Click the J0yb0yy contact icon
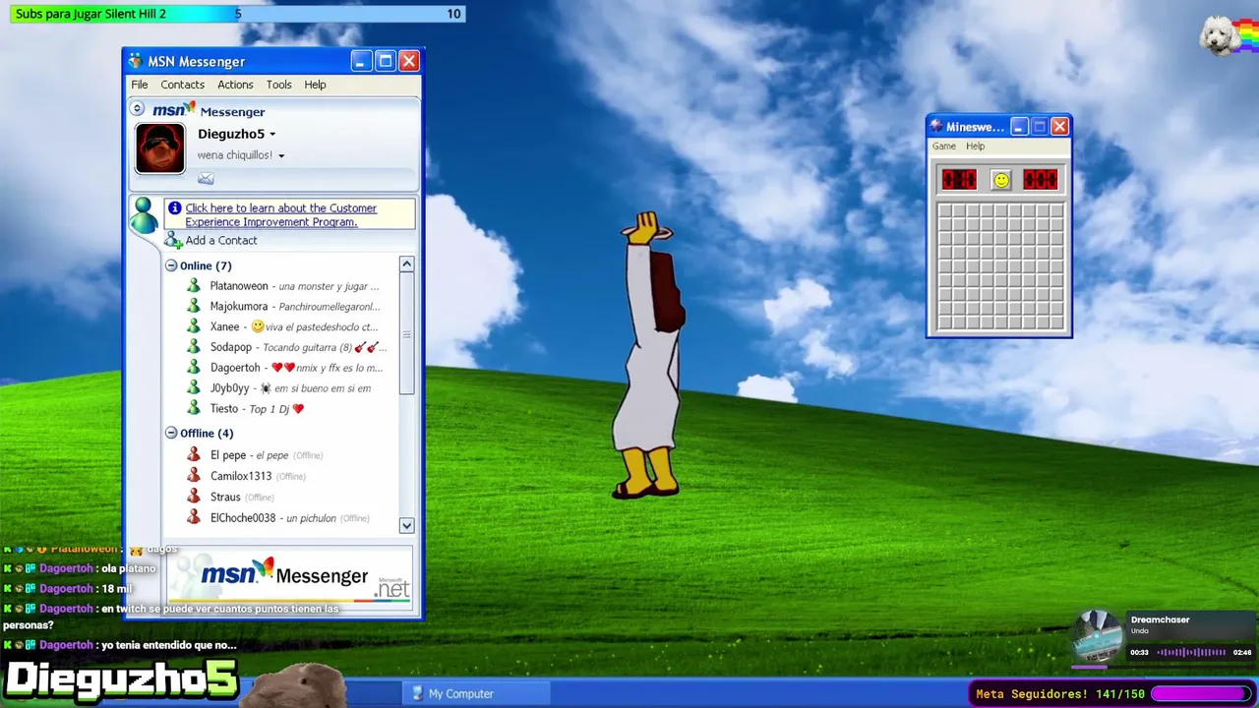 click(194, 388)
